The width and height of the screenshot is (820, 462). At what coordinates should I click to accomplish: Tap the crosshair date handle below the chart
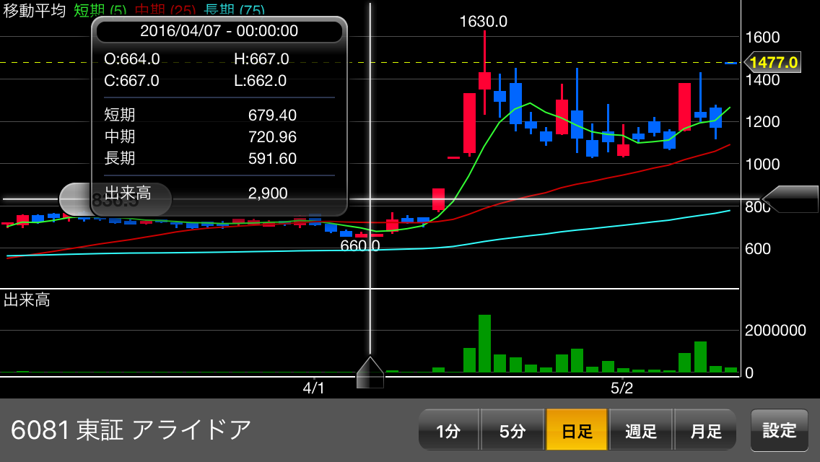[370, 372]
